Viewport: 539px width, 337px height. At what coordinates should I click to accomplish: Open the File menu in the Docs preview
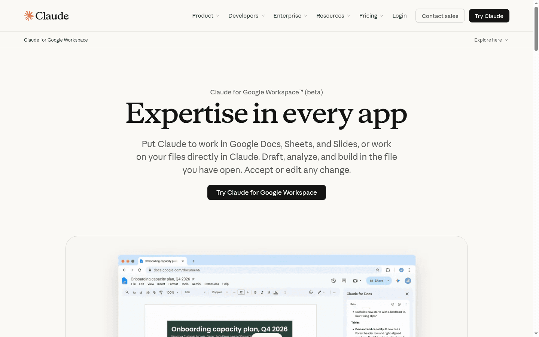click(133, 284)
